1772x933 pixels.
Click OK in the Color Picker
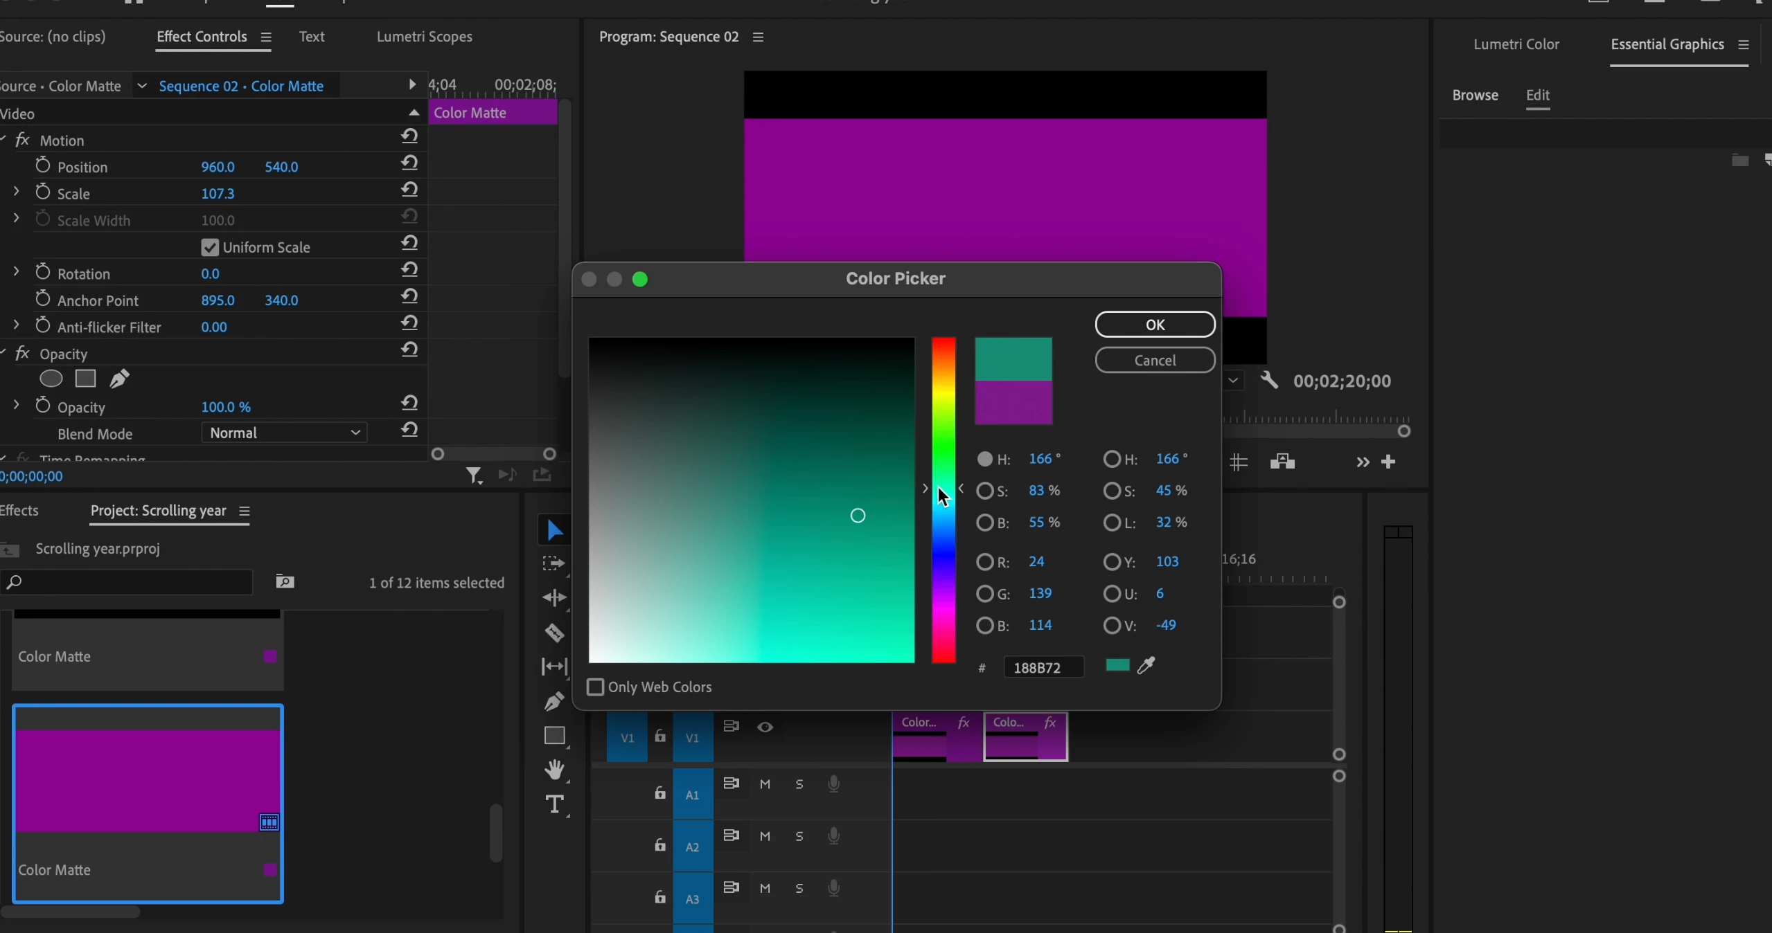point(1155,325)
